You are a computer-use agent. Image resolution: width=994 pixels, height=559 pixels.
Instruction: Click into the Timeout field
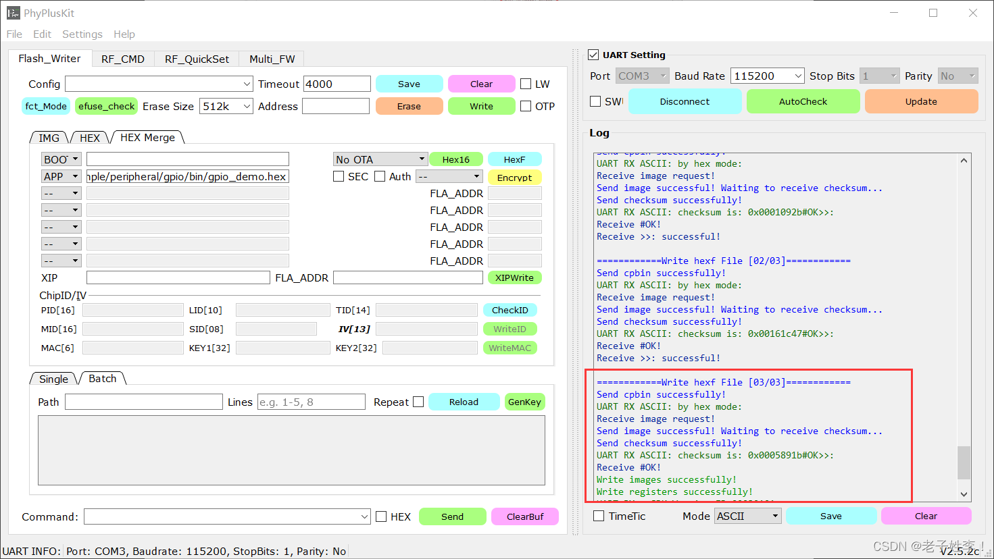pos(337,84)
